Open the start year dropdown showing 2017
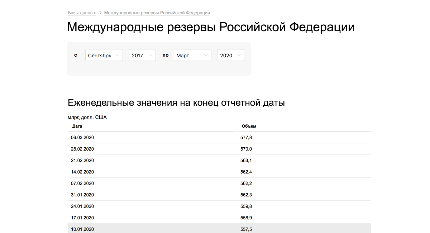 point(142,55)
